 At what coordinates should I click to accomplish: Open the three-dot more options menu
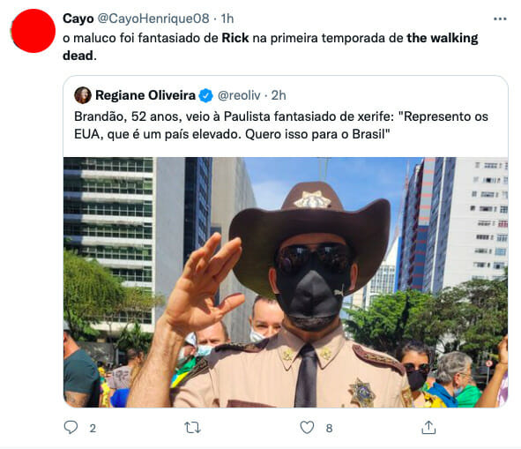pyautogui.click(x=500, y=19)
